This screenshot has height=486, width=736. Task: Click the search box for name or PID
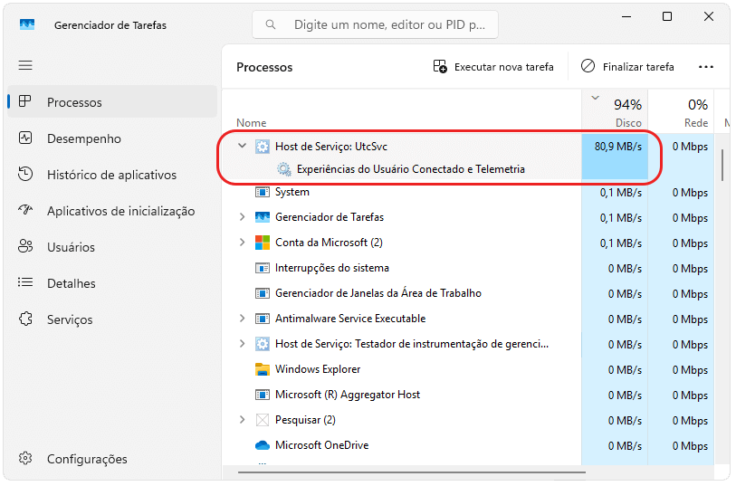point(375,24)
